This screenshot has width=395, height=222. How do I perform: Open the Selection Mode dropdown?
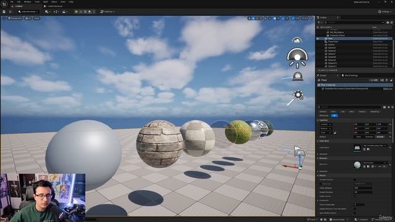tap(28, 12)
